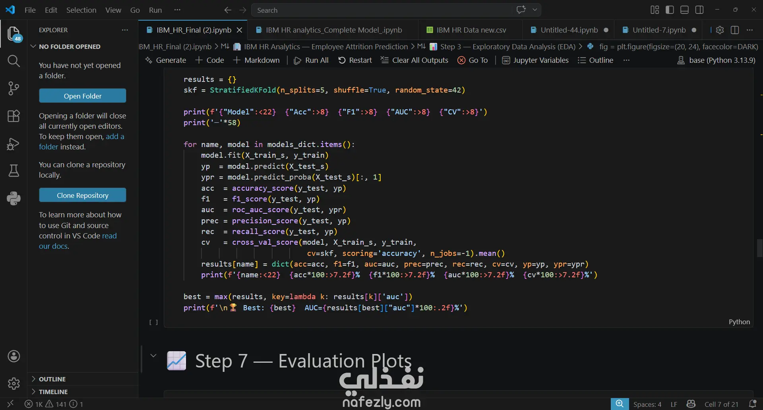Toggle primary side bar visibility
Screen dimensions: 763x410
point(670,10)
